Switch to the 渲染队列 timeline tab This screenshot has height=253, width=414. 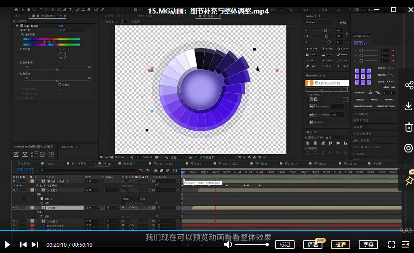click(23, 163)
